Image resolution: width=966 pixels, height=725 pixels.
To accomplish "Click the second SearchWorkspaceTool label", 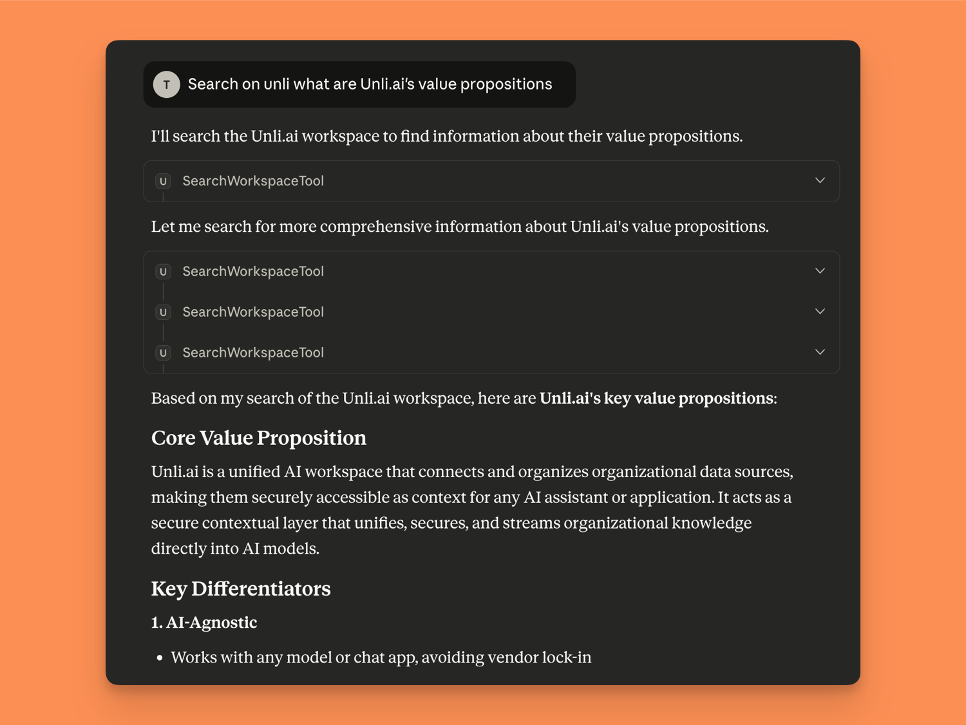I will tap(252, 271).
